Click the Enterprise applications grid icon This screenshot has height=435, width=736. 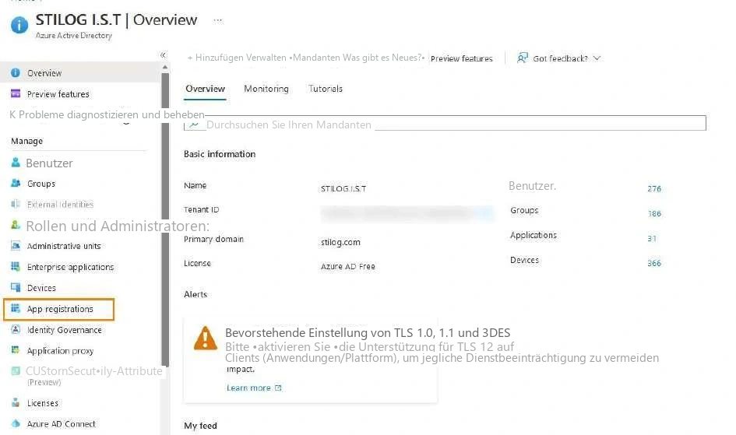coord(16,267)
